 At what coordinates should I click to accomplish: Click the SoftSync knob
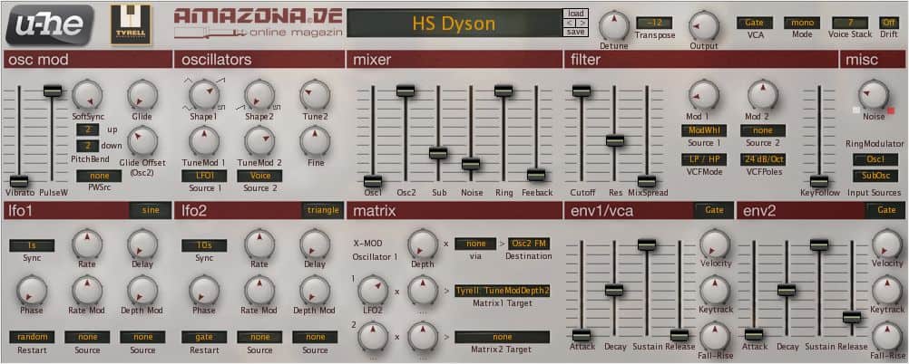[87, 94]
